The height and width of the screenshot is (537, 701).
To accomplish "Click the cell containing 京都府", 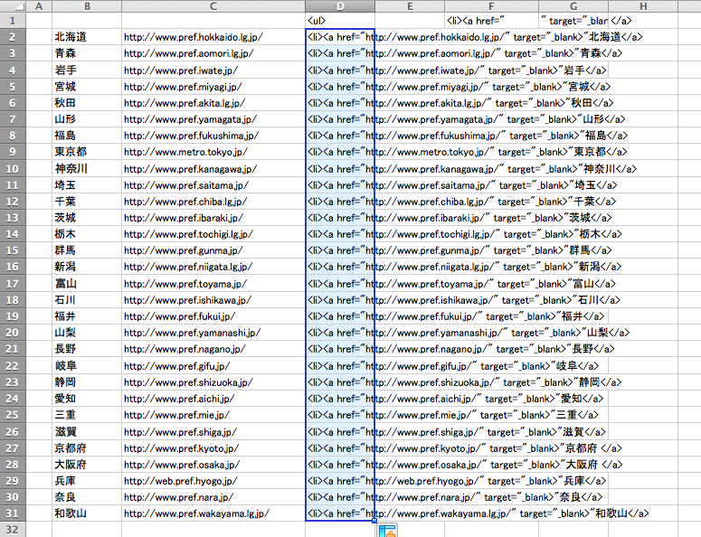I will click(x=87, y=447).
